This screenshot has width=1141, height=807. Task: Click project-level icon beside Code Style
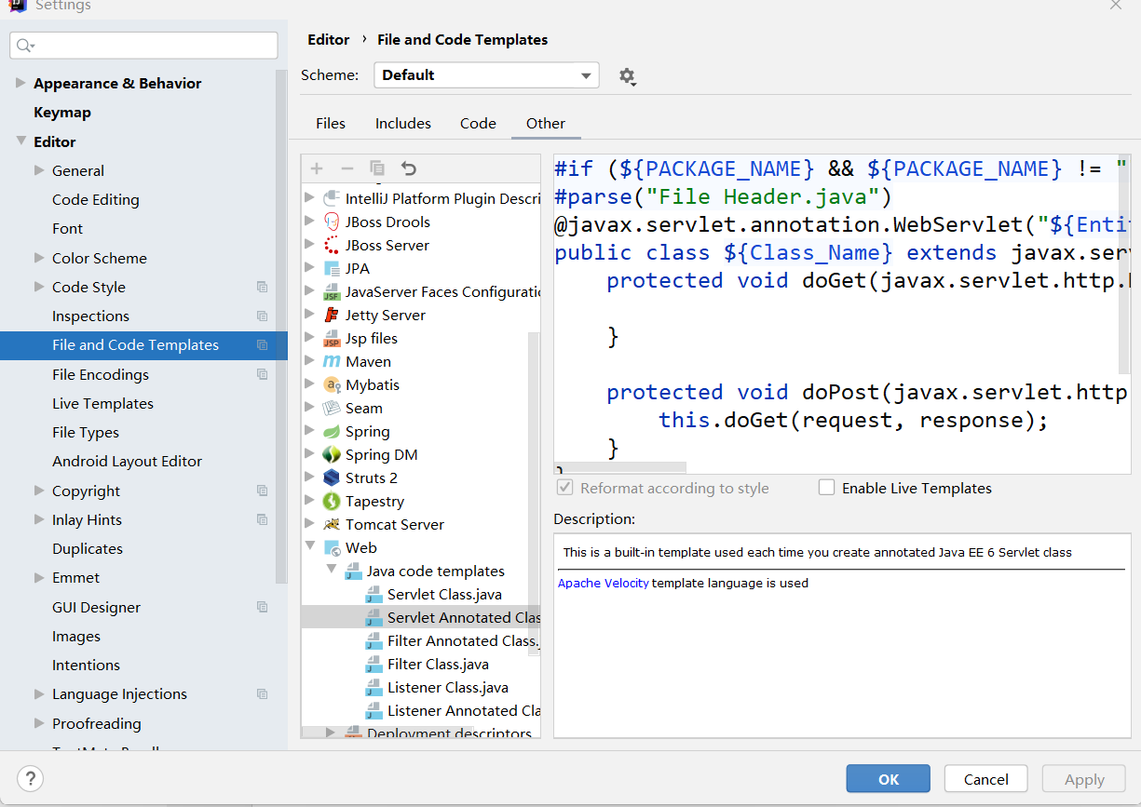coord(262,287)
